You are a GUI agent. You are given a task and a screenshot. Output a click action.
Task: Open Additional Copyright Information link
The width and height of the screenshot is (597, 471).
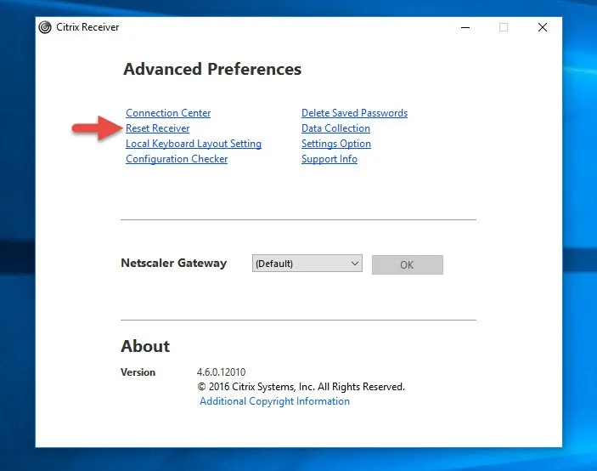274,401
